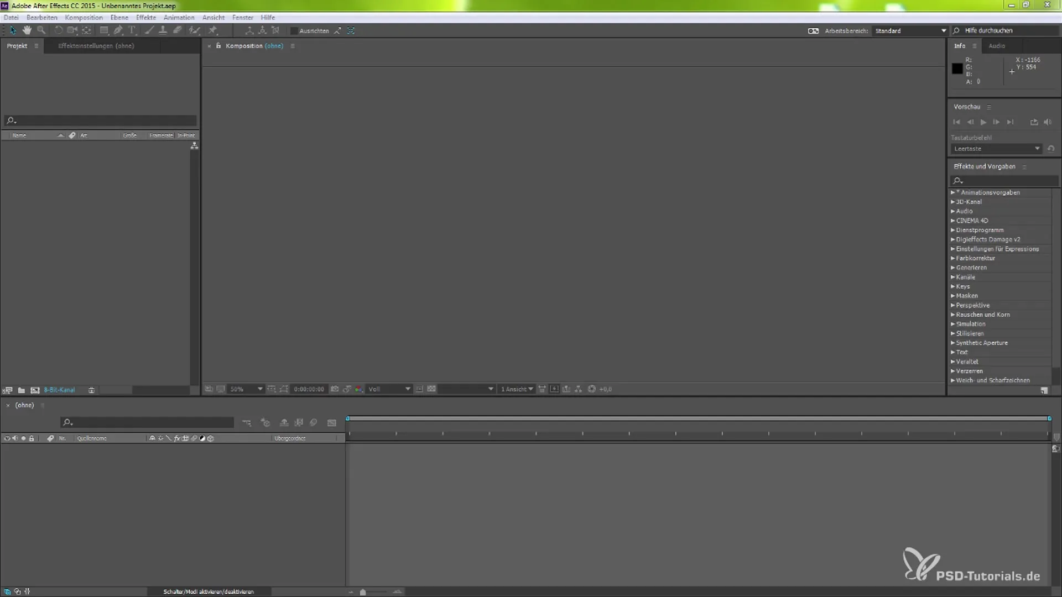Open the Komposition menu
This screenshot has height=597, width=1062.
pos(84,18)
